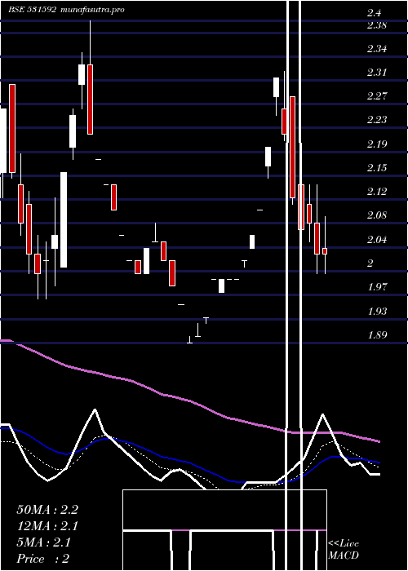Click the <<Live MACD label
Screen dimensions: 408x571
click(344, 549)
